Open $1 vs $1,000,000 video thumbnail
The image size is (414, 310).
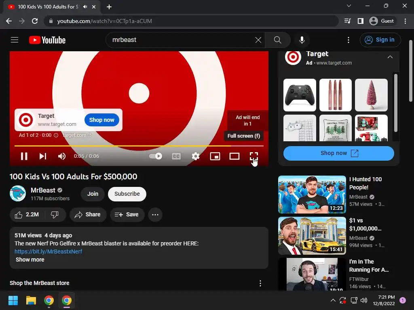[x=312, y=236]
